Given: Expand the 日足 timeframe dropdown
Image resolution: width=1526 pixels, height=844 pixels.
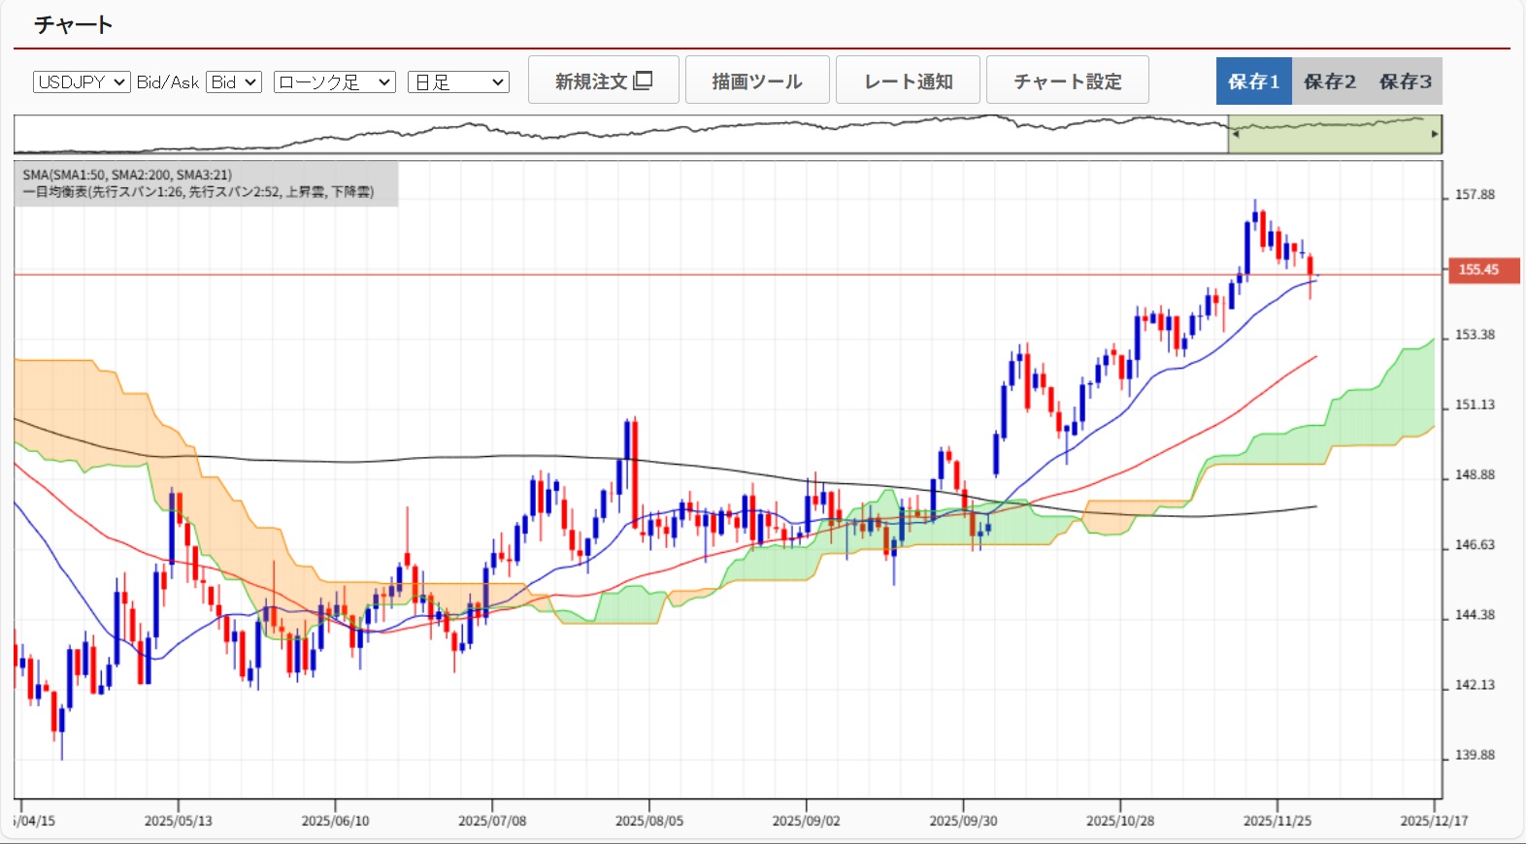Looking at the screenshot, I should coord(458,82).
